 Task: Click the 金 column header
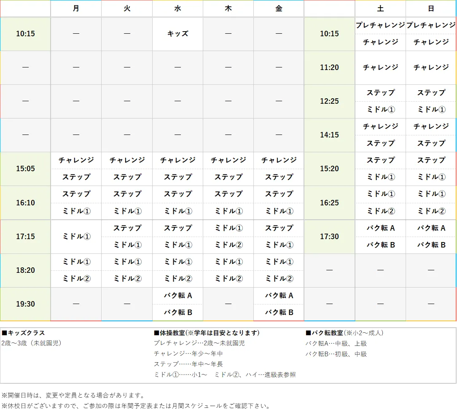click(278, 8)
